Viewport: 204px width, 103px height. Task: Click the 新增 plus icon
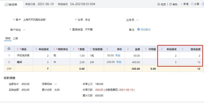[x=181, y=4]
